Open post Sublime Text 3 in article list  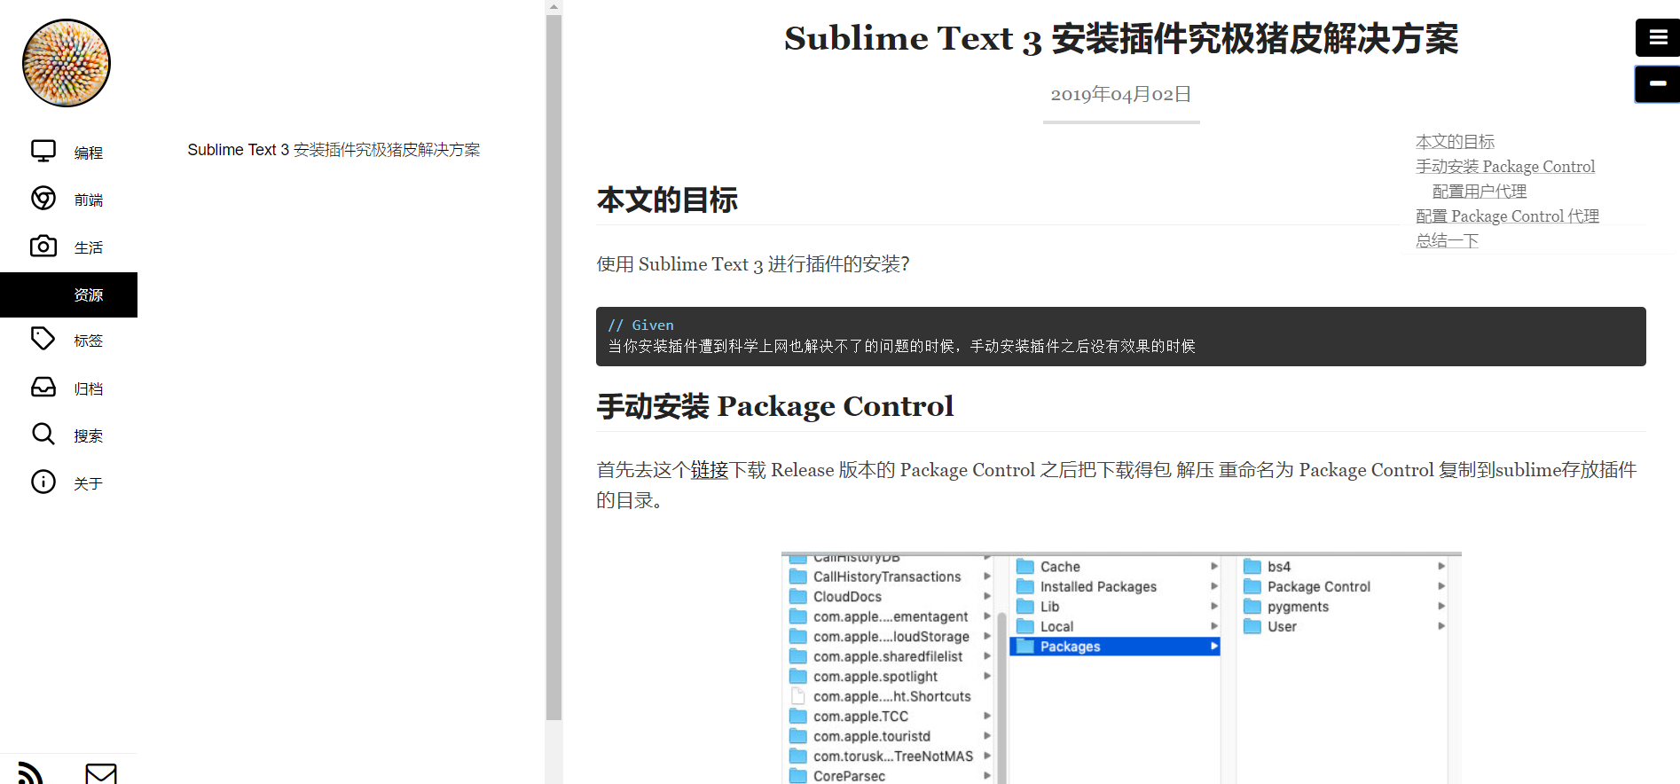334,150
